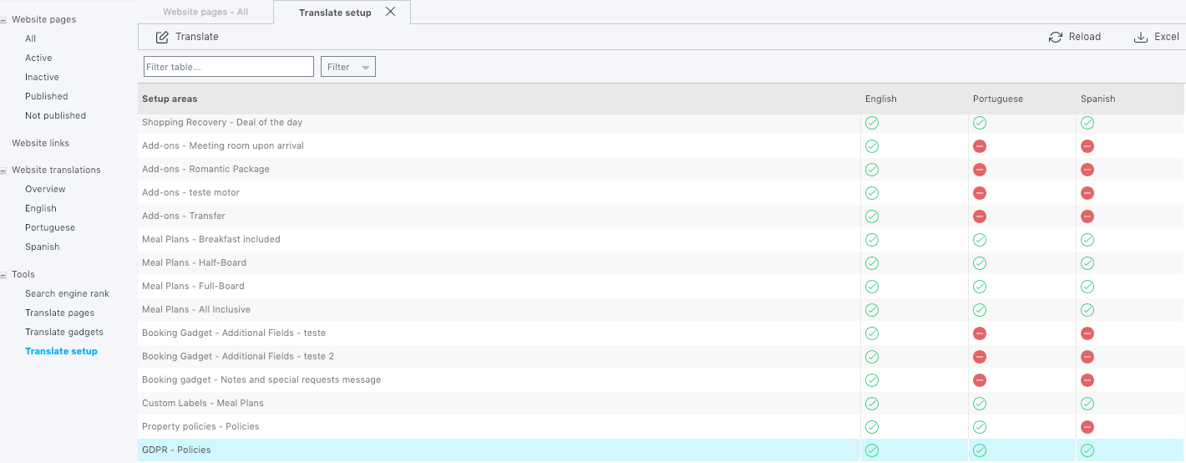Click Portuguese checkmark for Shopping Recovery row
This screenshot has width=1186, height=463.
980,123
